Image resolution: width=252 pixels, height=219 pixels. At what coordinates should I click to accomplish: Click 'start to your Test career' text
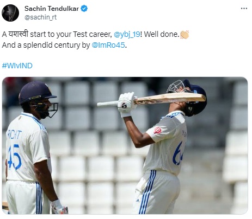pyautogui.click(x=71, y=34)
